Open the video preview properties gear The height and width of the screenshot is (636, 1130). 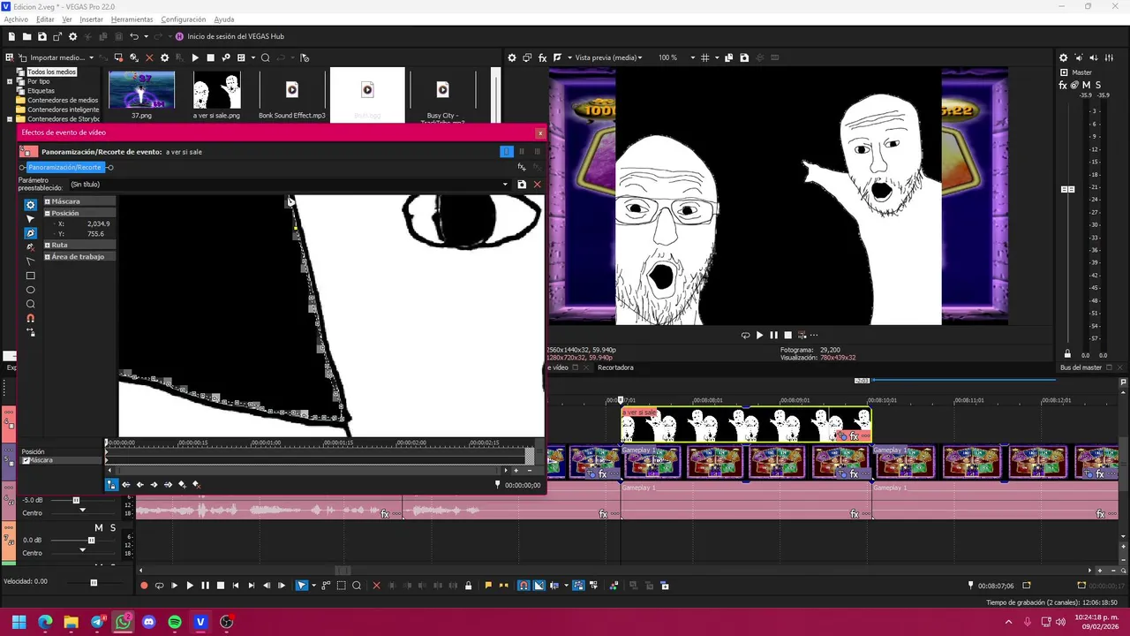[x=512, y=57]
